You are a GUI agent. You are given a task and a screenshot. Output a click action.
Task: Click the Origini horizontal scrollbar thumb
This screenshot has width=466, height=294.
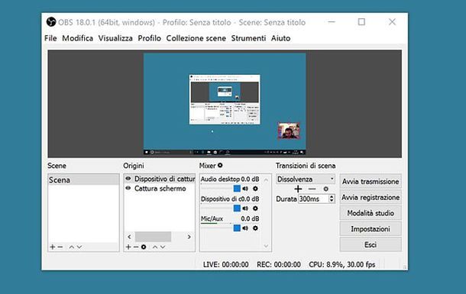pos(153,237)
